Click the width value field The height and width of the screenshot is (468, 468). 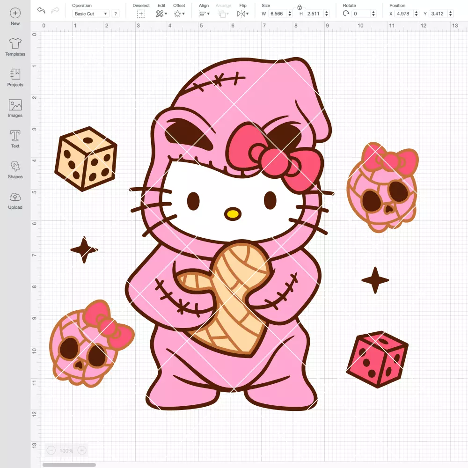[277, 14]
